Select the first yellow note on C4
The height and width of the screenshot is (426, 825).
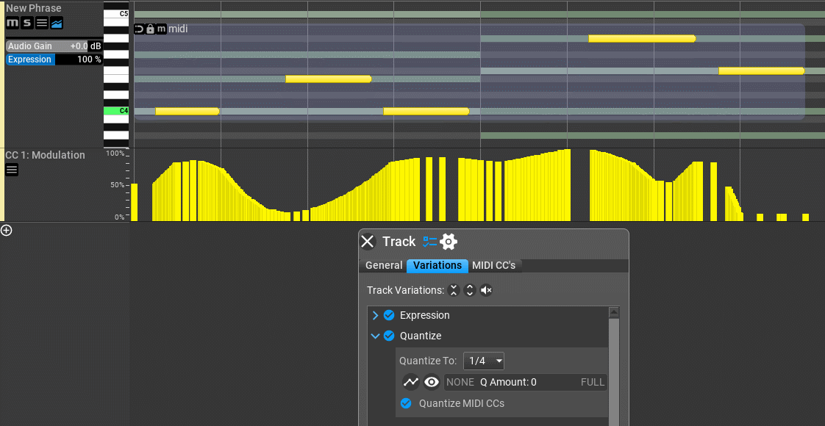tap(187, 112)
